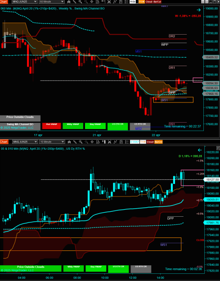Select drawing tools pencil in lower toolbar
The image size is (220, 281).
coord(75,142)
